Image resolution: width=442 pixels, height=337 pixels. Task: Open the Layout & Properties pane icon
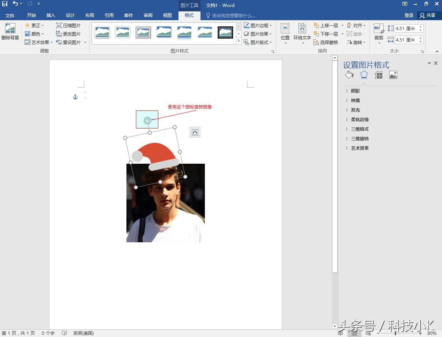click(378, 75)
